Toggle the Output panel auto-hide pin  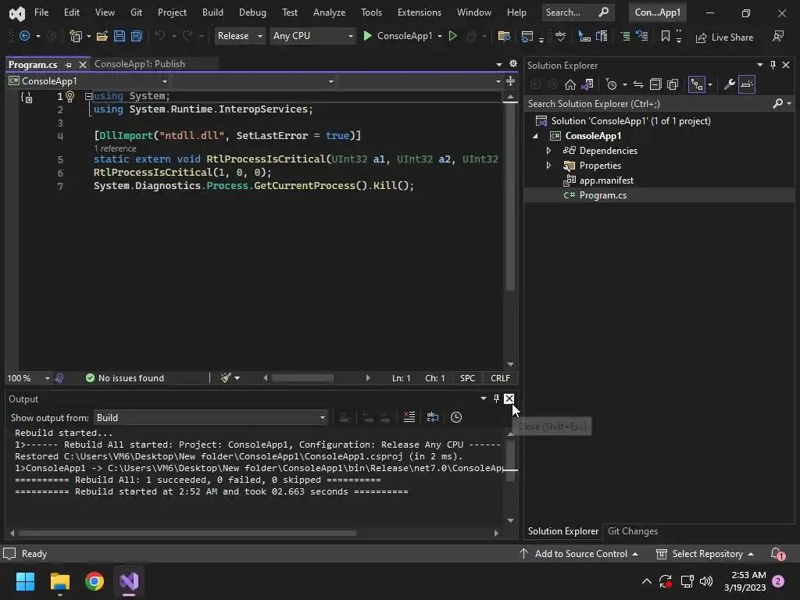point(496,398)
